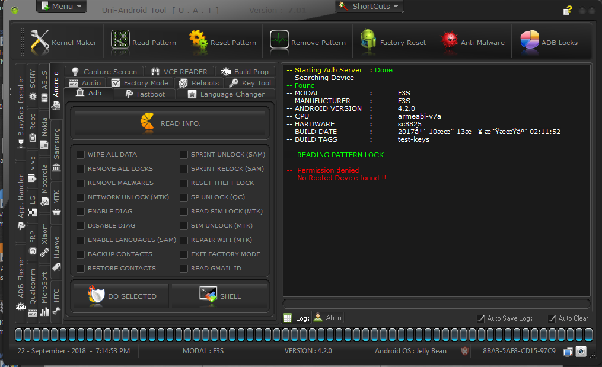The height and width of the screenshot is (367, 602).
Task: Check REMOVE ALL LOCKS option
Action: (x=81, y=168)
